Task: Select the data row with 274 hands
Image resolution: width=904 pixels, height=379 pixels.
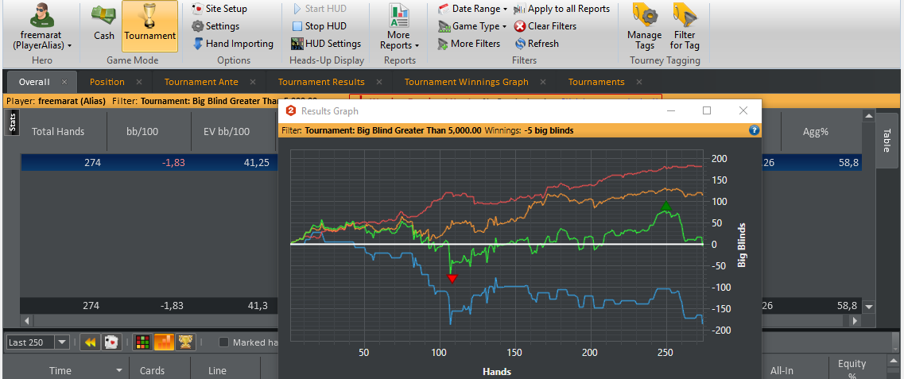Action: coord(442,162)
